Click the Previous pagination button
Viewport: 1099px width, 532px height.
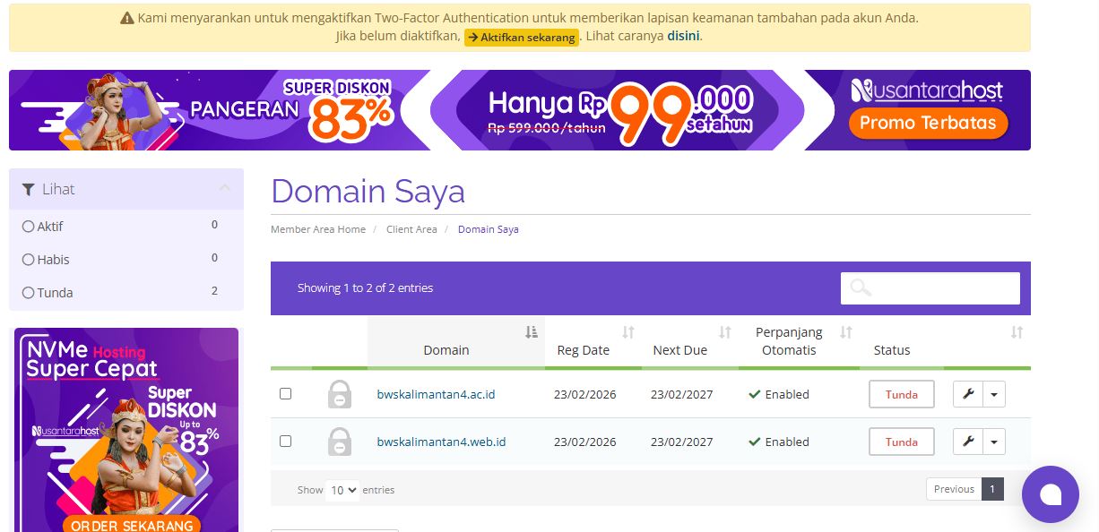[954, 489]
